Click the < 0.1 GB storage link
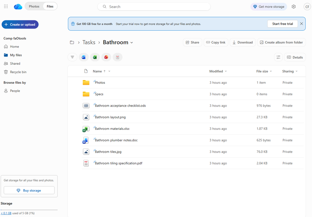Screen dimensions: 312x217 click(6, 213)
